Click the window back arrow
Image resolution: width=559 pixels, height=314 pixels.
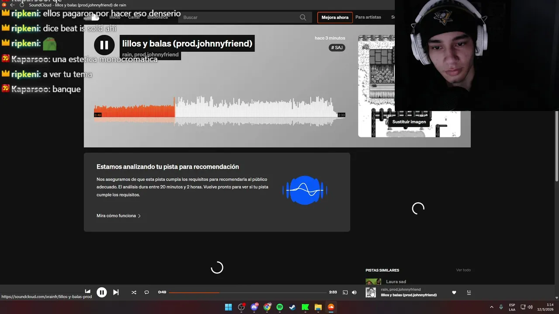pyautogui.click(x=12, y=5)
